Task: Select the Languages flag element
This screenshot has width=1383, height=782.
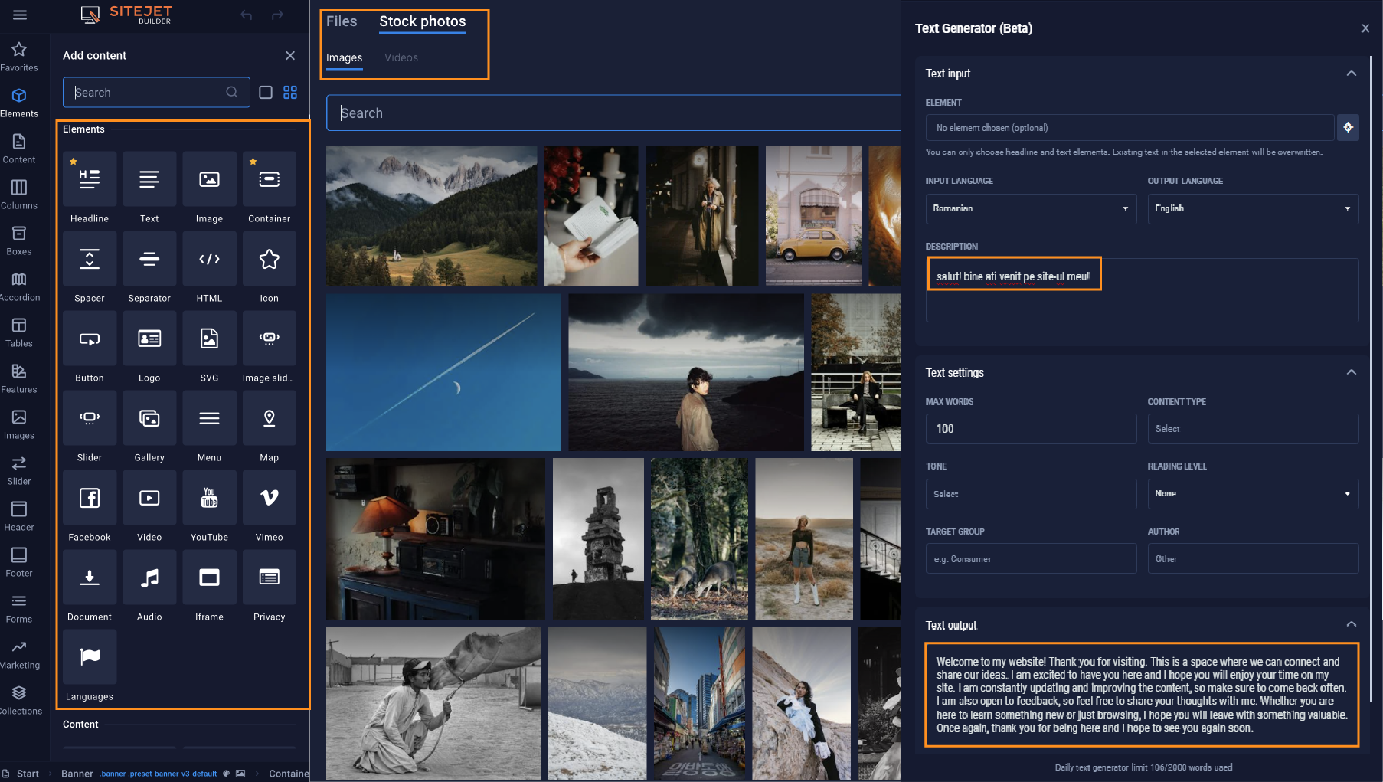Action: click(x=90, y=657)
